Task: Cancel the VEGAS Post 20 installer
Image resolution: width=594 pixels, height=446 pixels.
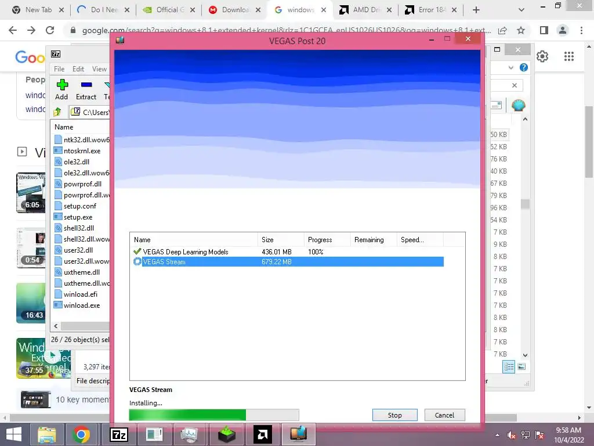Action: pyautogui.click(x=444, y=415)
